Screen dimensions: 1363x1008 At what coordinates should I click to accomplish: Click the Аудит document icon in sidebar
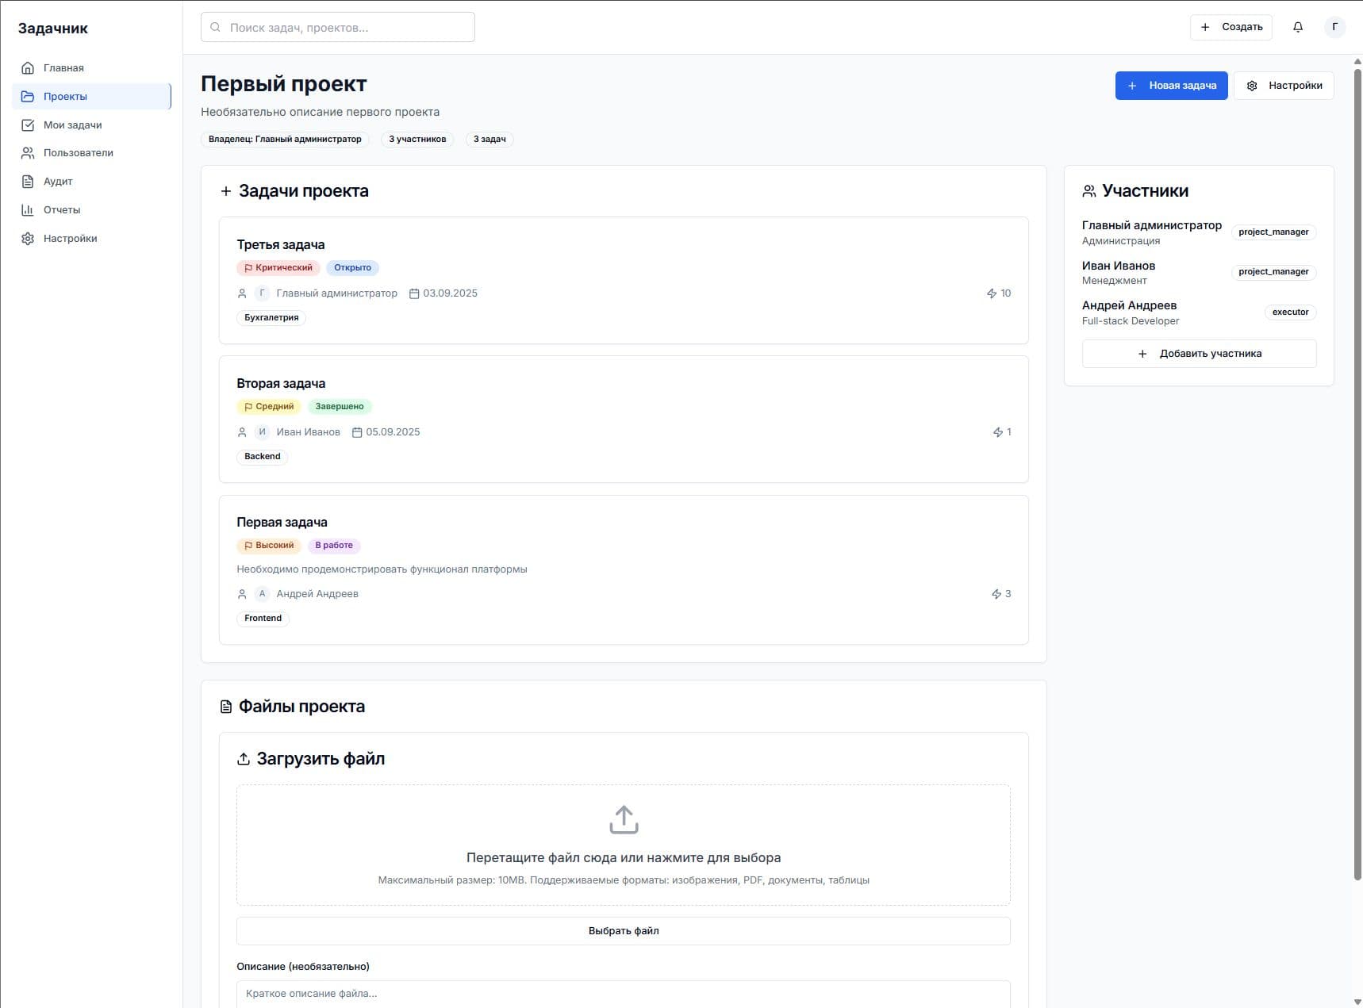28,182
